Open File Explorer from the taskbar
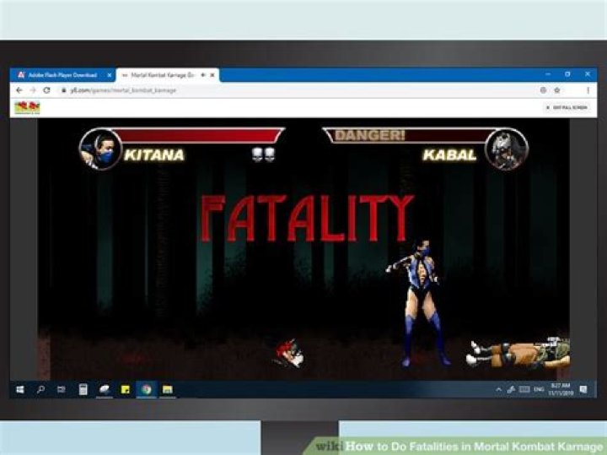Image resolution: width=607 pixels, height=455 pixels. pos(167,389)
